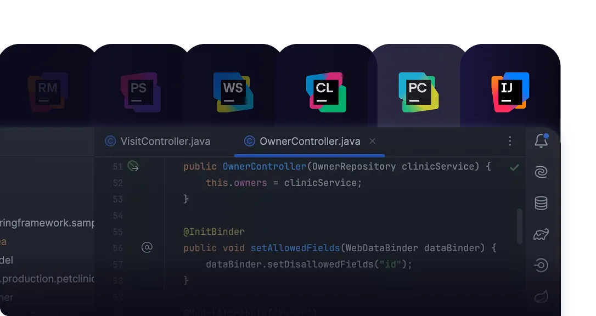Select the .production.petclinic tree item

pyautogui.click(x=47, y=279)
